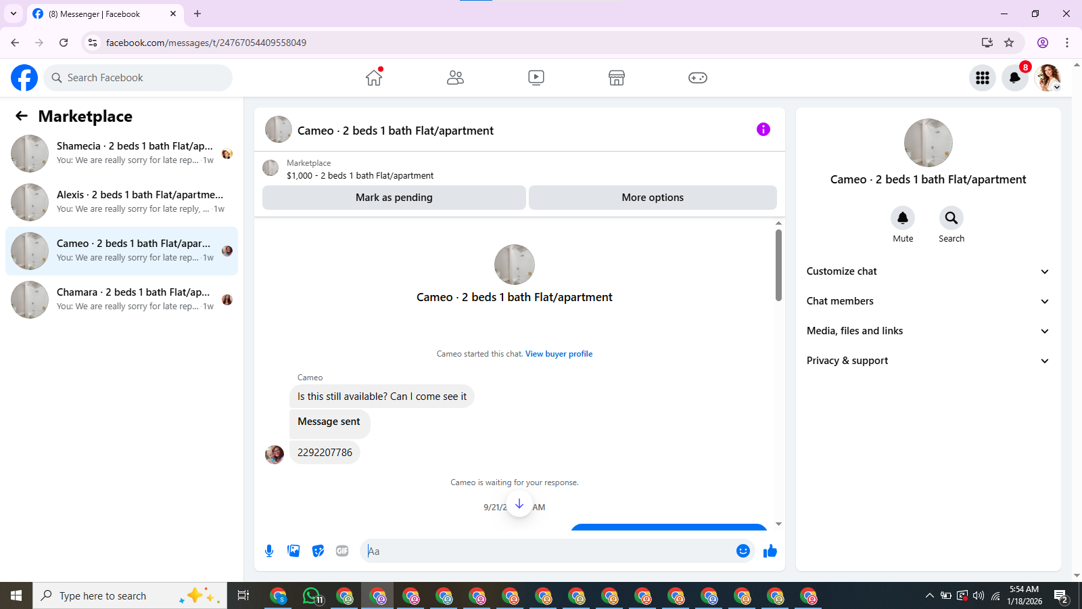Open Chrome three-dot menu
Screen dimensions: 1082x609
(1067, 43)
